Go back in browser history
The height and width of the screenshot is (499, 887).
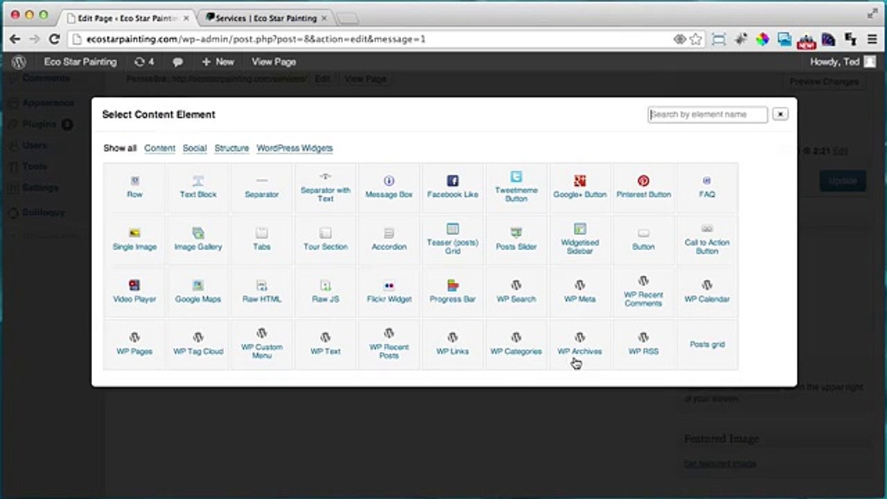[x=15, y=40]
